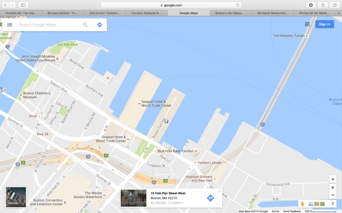Open street photo of 15 Fish Pier
The width and height of the screenshot is (342, 213).
tap(133, 198)
